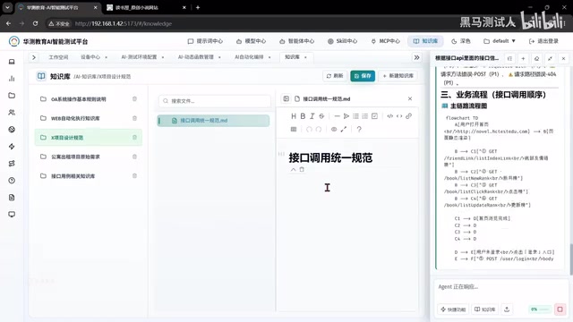Click the green 保存 button
Image resolution: width=573 pixels, height=322 pixels.
(363, 76)
